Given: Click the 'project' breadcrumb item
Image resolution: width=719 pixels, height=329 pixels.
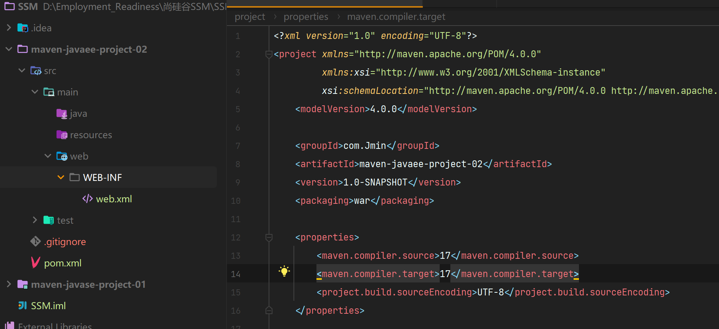Looking at the screenshot, I should point(250,17).
